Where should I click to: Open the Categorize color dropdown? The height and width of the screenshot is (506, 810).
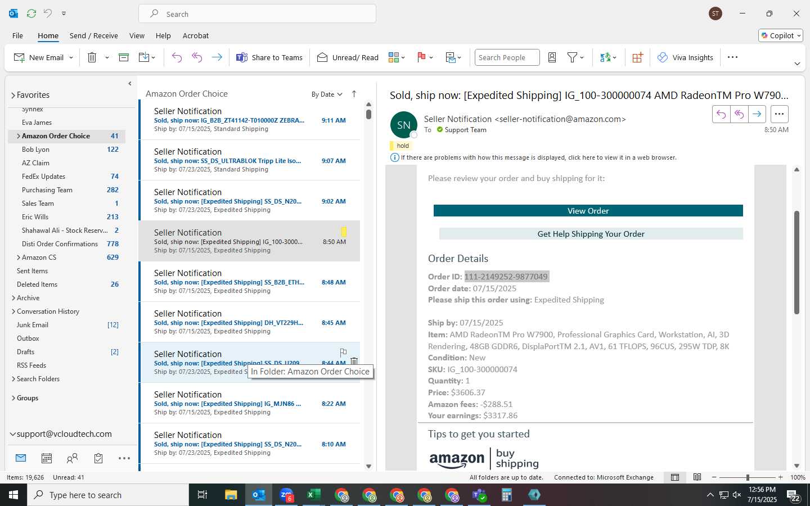coord(397,57)
